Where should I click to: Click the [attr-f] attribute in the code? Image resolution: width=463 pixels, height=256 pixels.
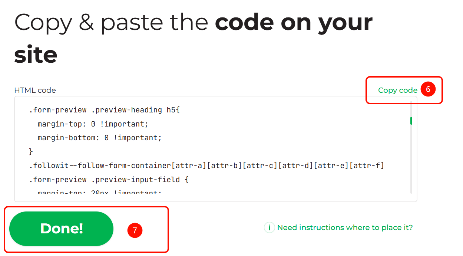[x=366, y=165]
